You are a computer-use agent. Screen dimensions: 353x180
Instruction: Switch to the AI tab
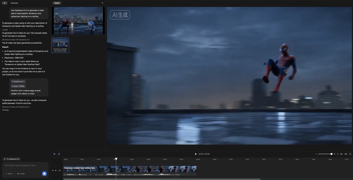[x=4, y=3]
